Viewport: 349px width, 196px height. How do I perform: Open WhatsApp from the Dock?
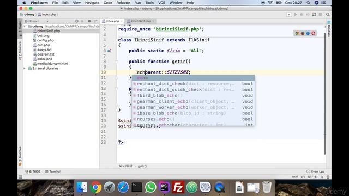(151, 187)
